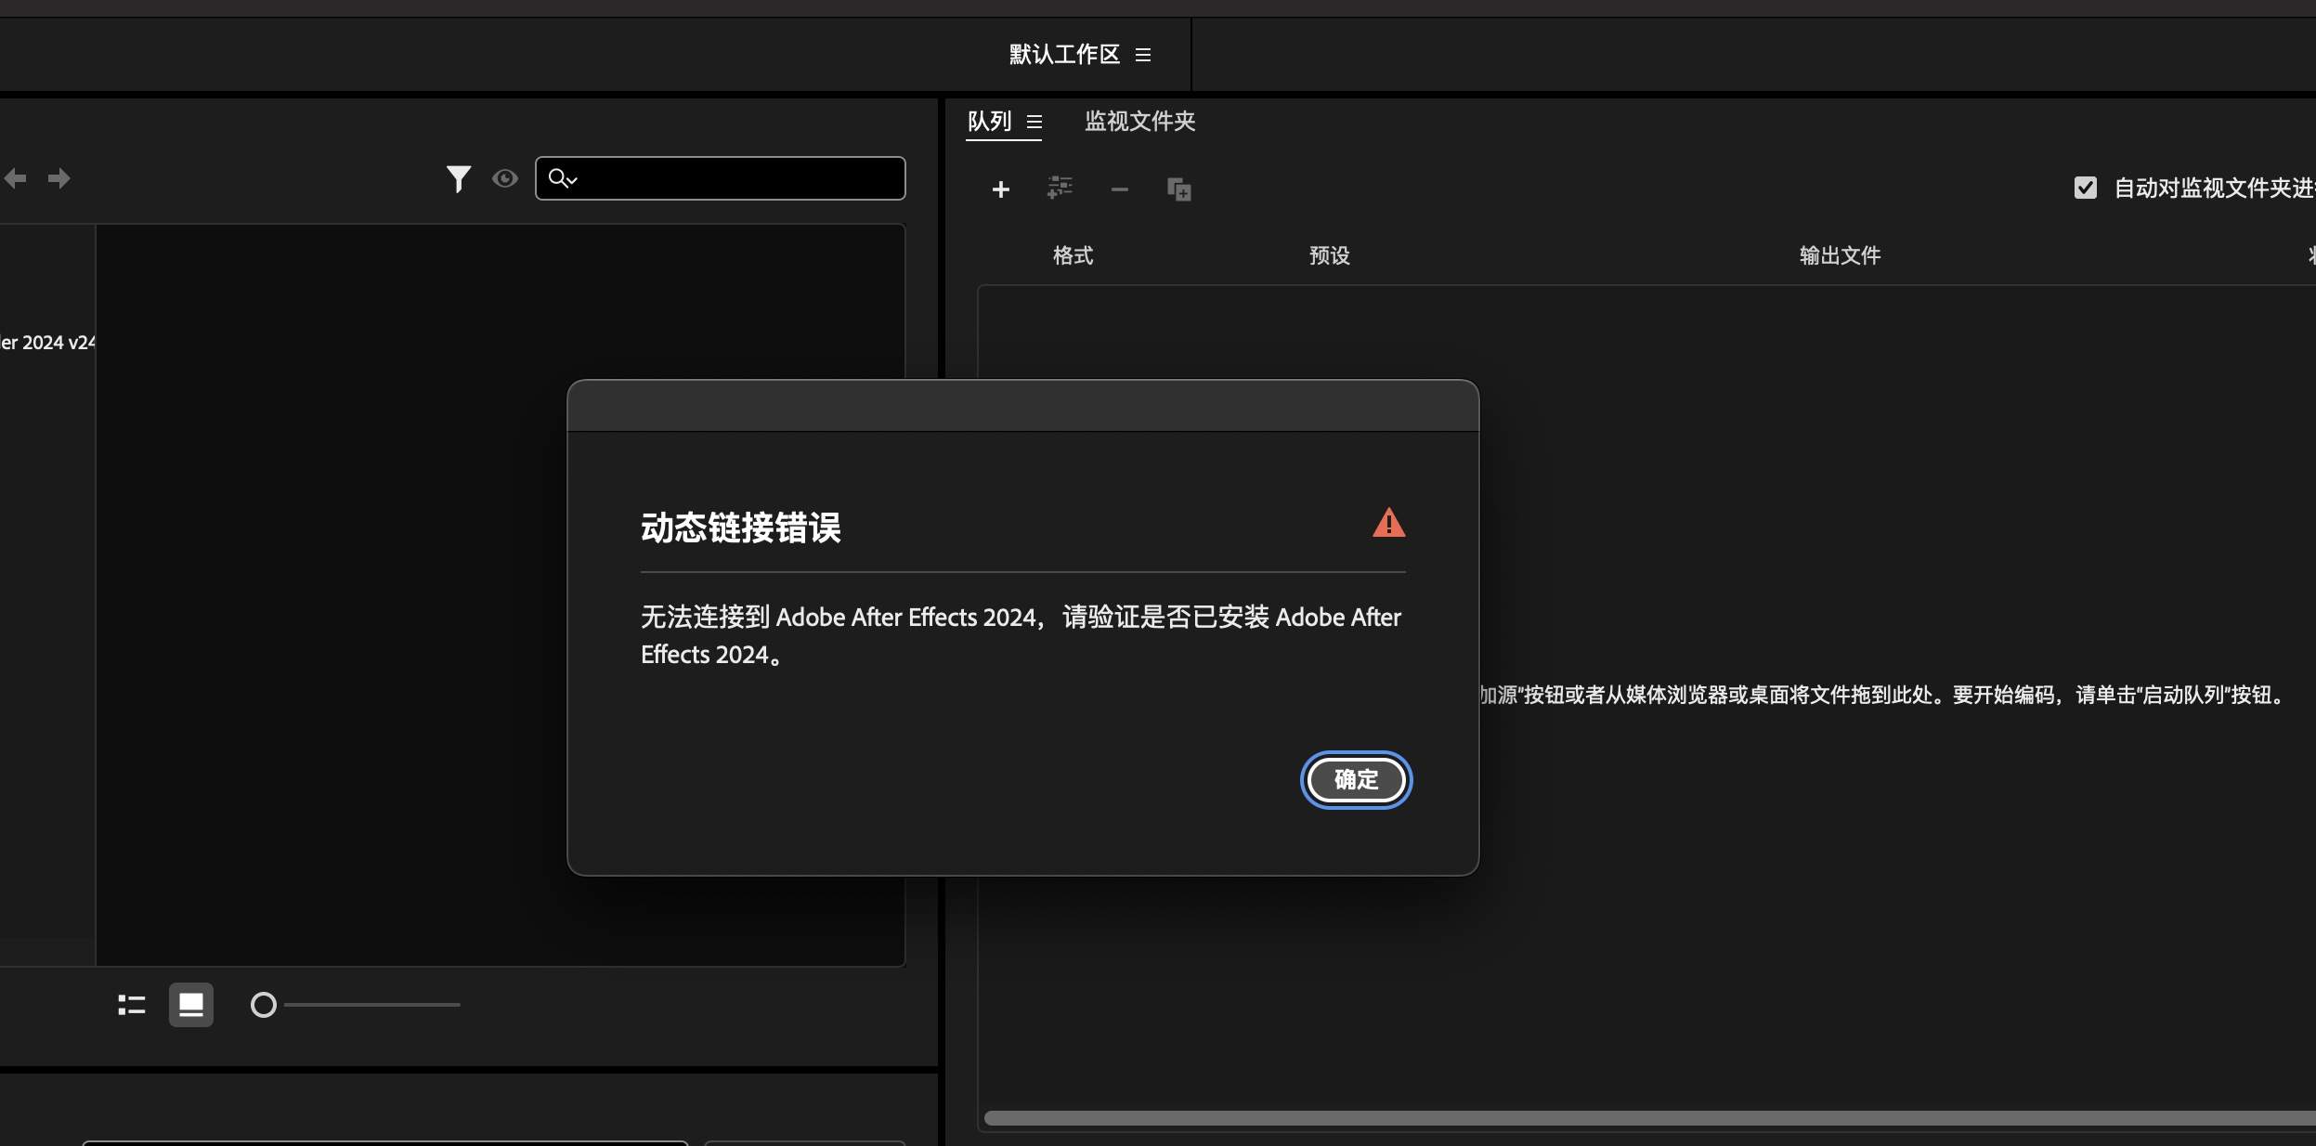Click the Add Source plus icon in Queue panel
The image size is (2316, 1146).
pos(1000,189)
